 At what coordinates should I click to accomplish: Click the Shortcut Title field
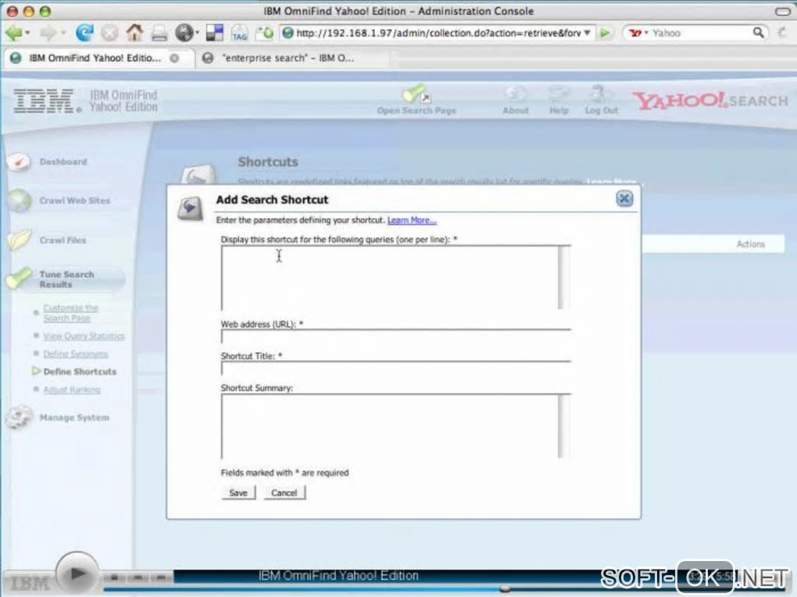click(x=395, y=368)
